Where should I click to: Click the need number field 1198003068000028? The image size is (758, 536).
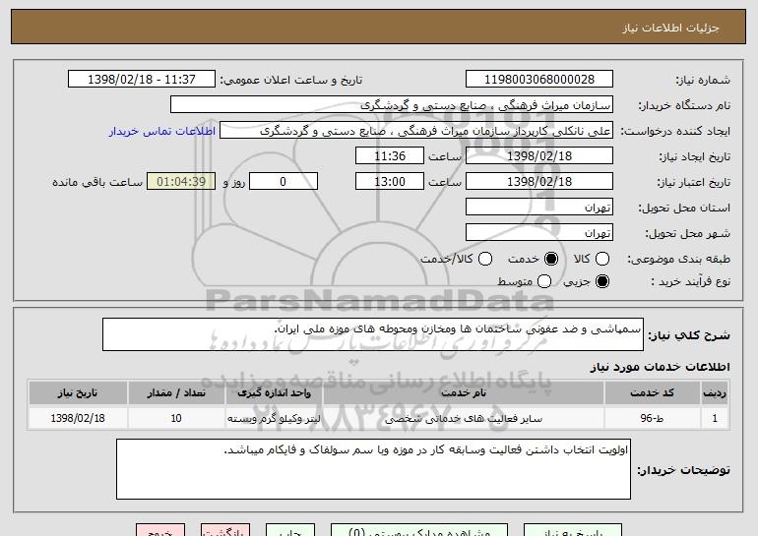(539, 80)
